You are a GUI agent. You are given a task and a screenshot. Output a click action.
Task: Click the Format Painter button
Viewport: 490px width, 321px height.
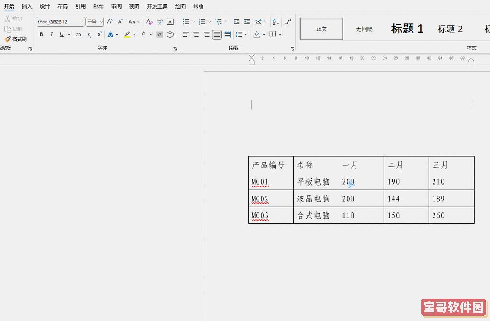[x=16, y=39]
